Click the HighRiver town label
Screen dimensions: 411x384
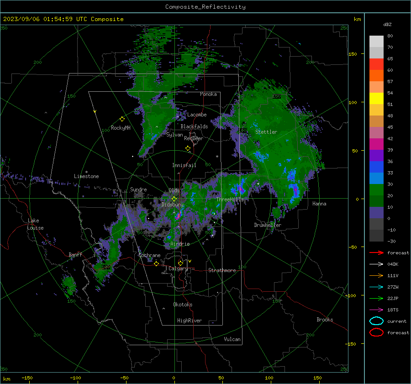point(190,321)
